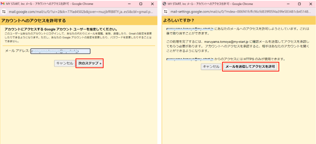Close the left Chrome window
316x144 pixels.
tap(152, 4)
